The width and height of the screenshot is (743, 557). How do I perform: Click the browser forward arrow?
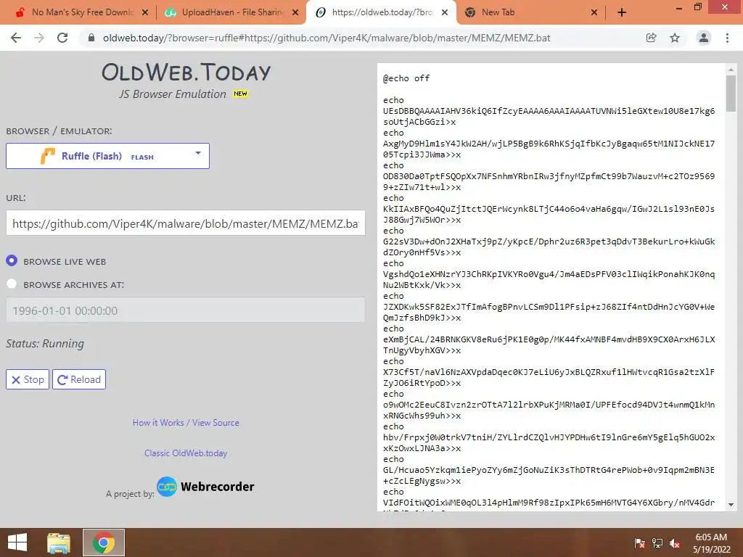click(x=39, y=38)
